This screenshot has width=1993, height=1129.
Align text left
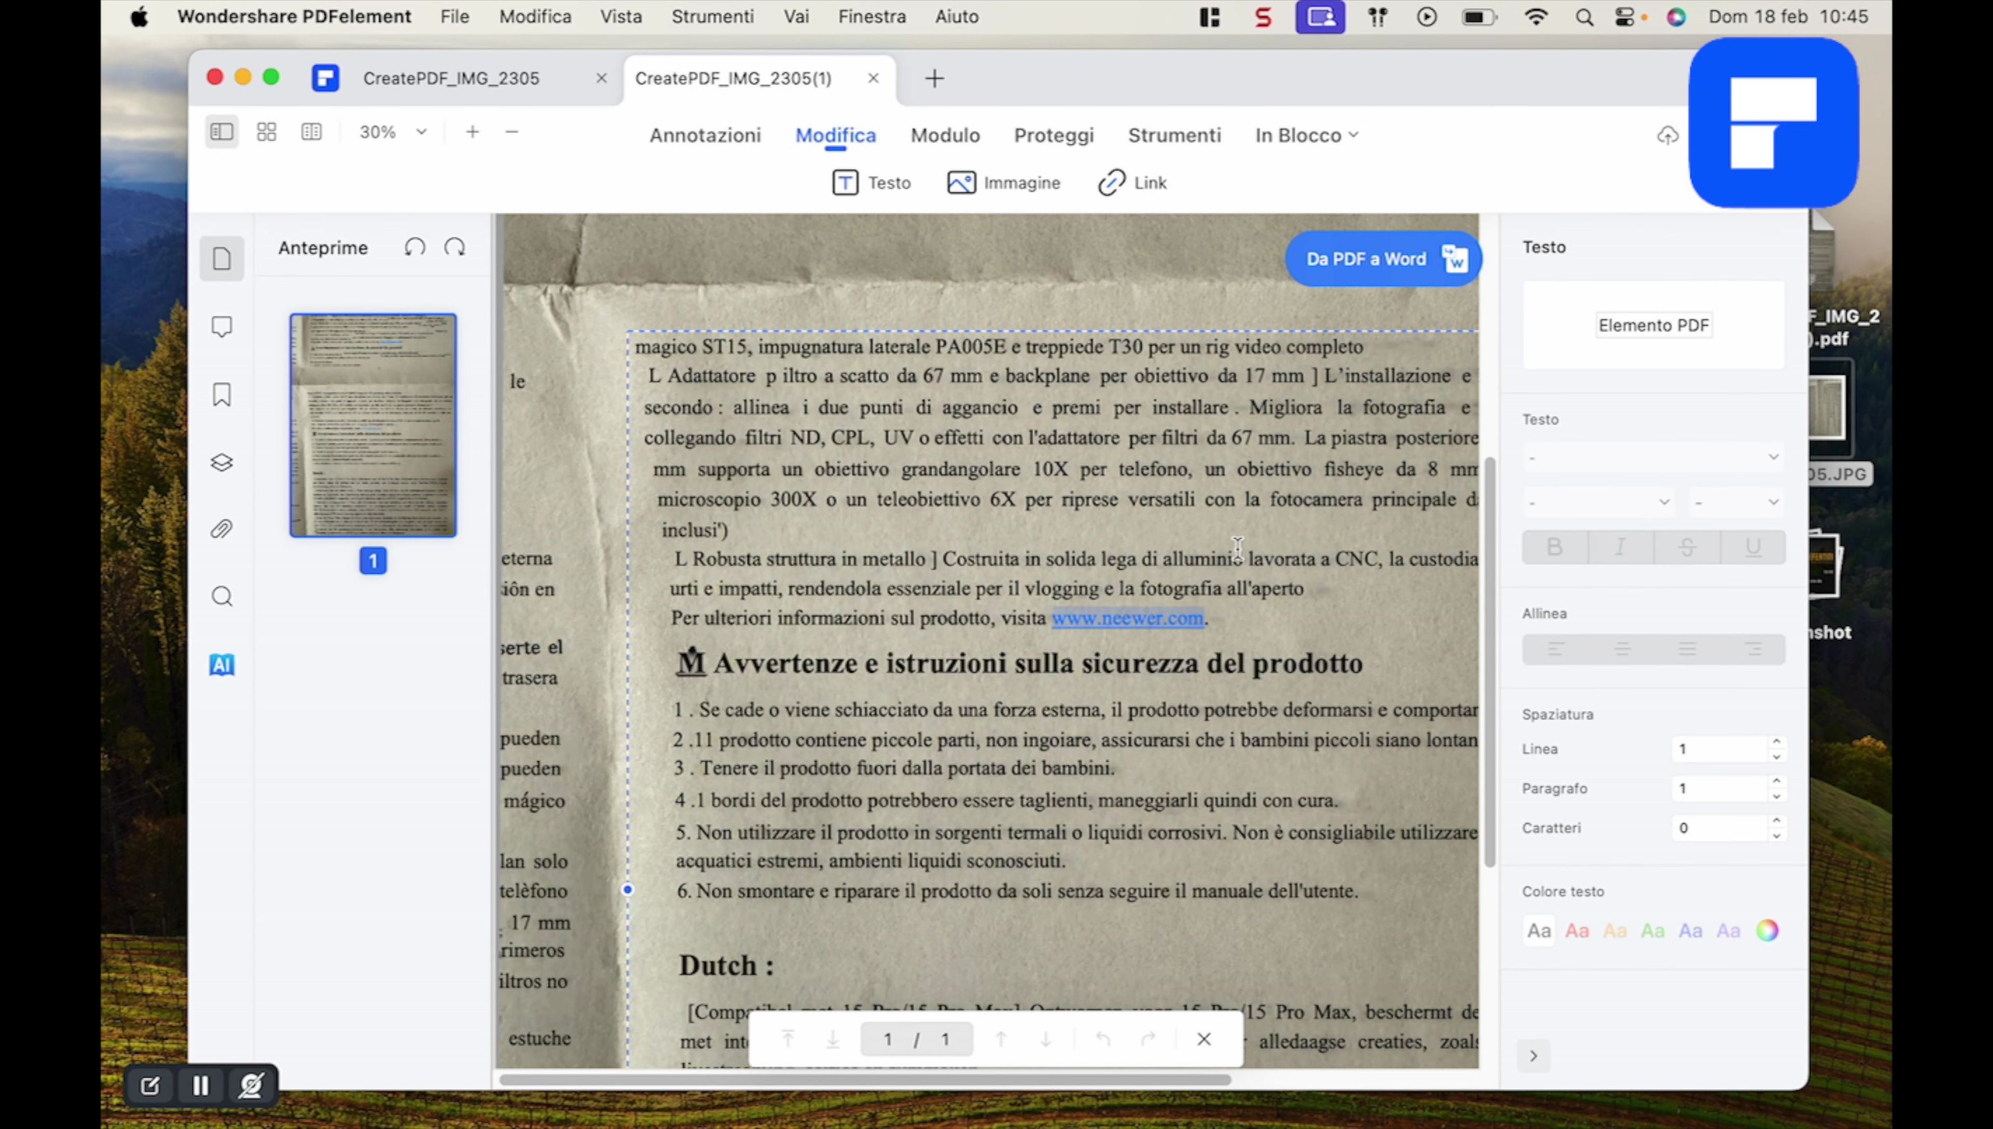pos(1555,649)
